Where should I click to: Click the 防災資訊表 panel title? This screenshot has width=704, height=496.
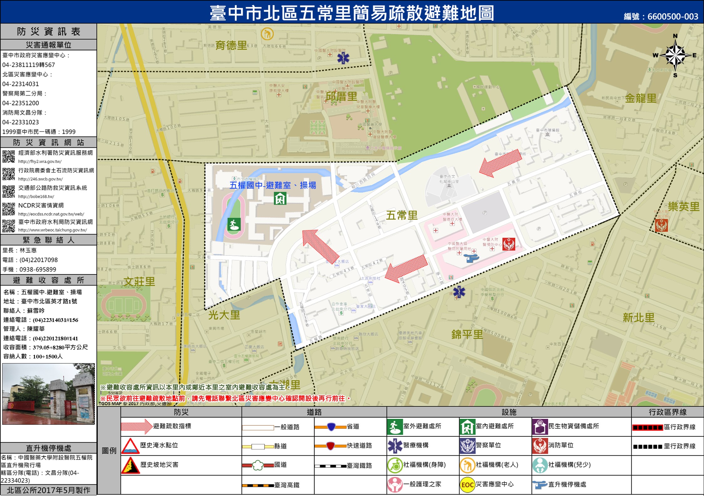(49, 31)
